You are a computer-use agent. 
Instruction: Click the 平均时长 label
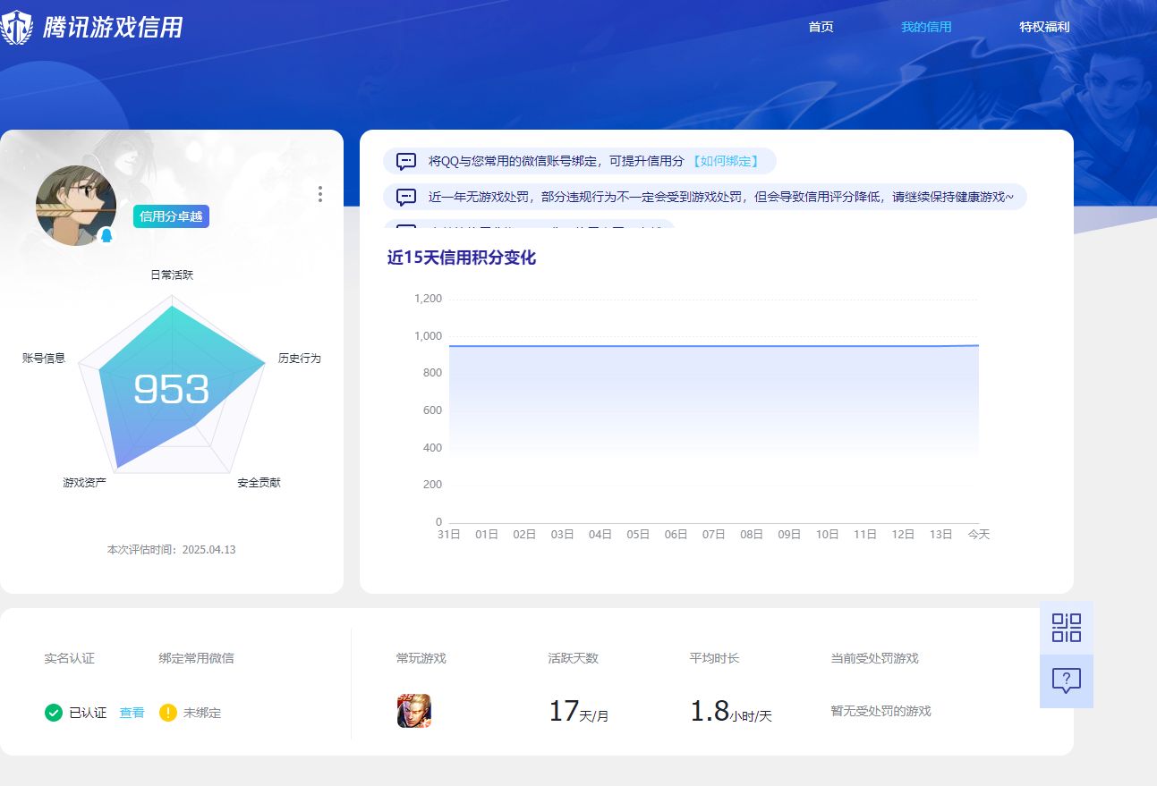(x=714, y=659)
